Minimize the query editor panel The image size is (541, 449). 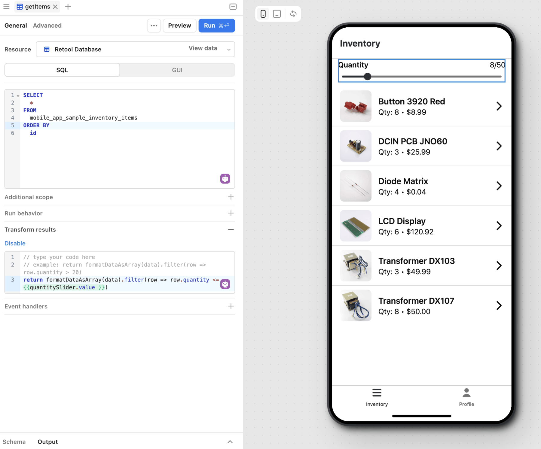pyautogui.click(x=233, y=7)
